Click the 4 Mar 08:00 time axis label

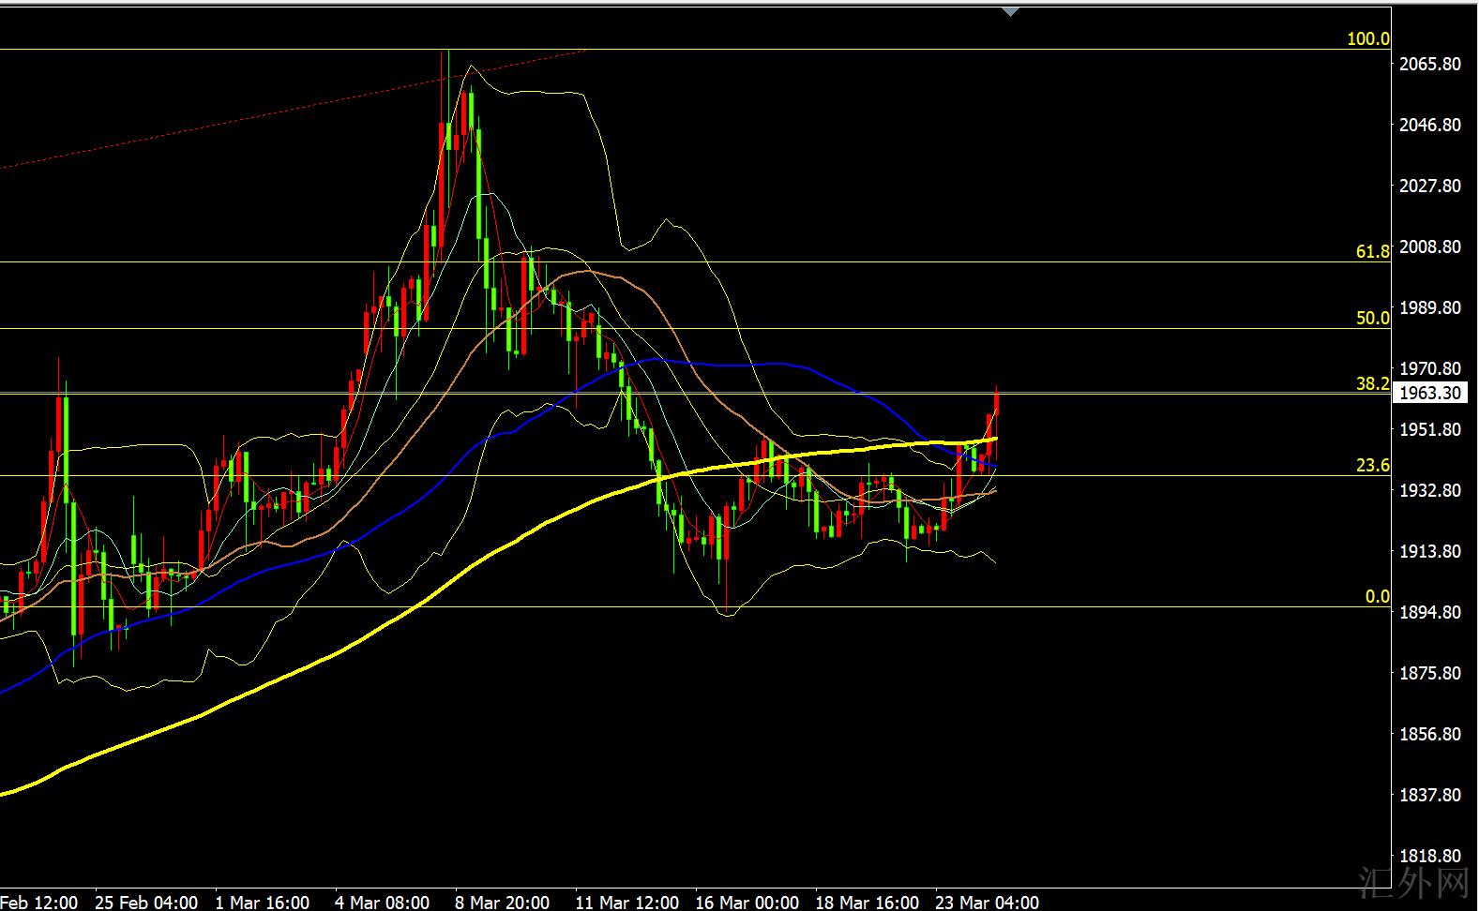(x=383, y=902)
